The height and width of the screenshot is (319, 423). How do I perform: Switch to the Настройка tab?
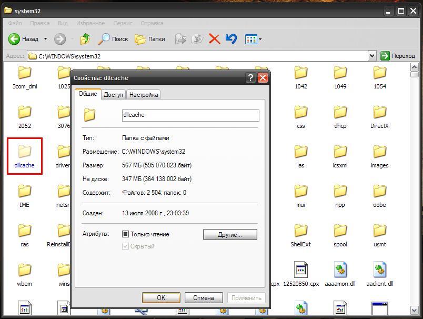(144, 95)
